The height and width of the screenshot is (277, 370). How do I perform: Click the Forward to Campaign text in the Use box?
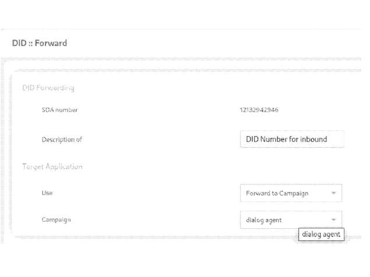point(277,193)
